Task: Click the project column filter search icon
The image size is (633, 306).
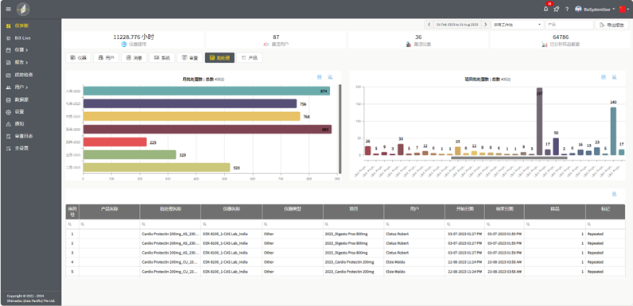Action: [x=327, y=224]
